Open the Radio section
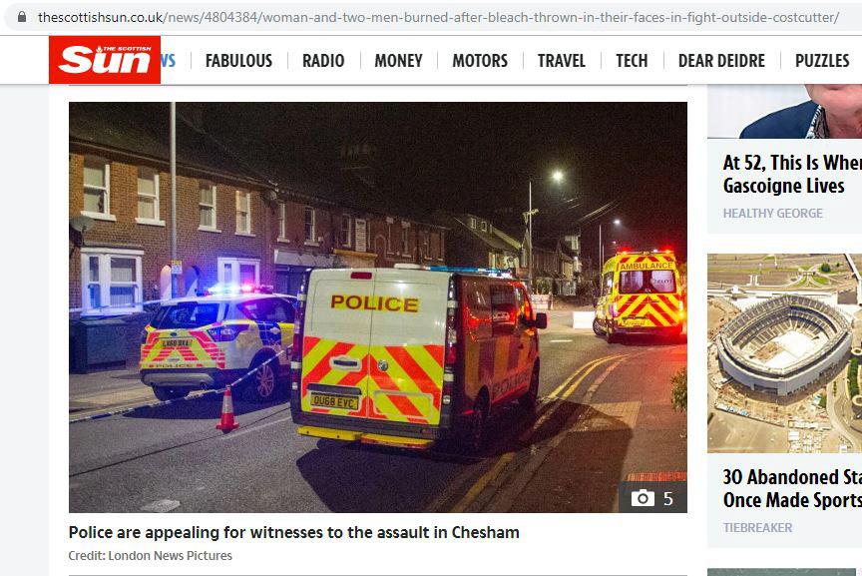The height and width of the screenshot is (576, 862). point(323,61)
